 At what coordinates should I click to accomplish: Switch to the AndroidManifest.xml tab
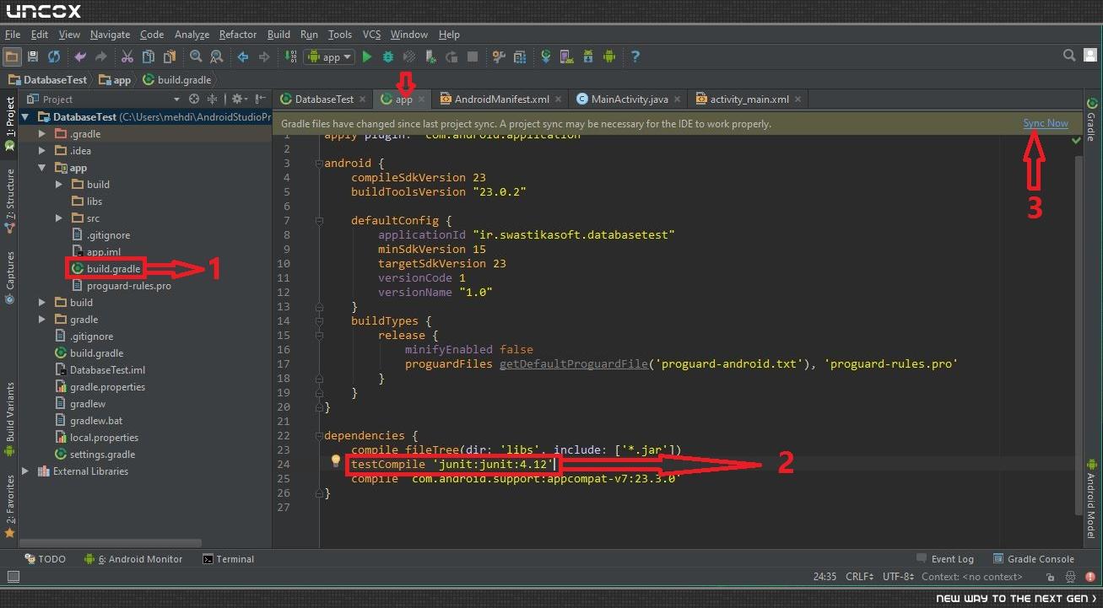click(x=501, y=99)
